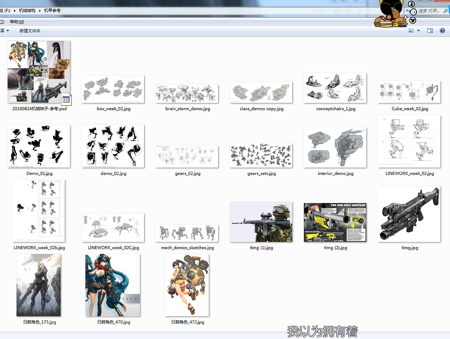Select the LINEWORK_week_02b.jpg thumbnail

tap(39, 211)
